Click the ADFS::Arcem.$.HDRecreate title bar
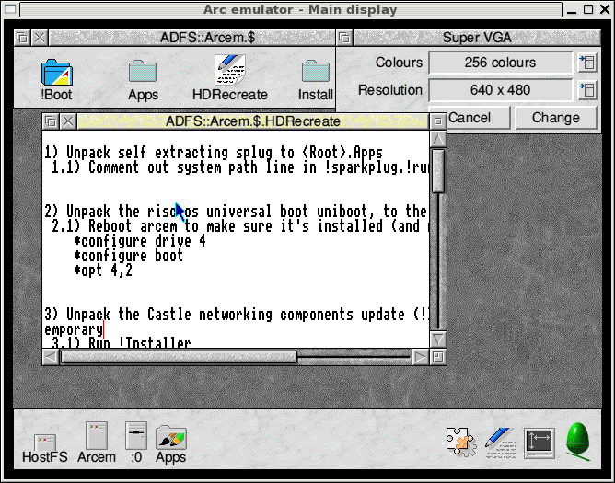This screenshot has width=615, height=483. 253,121
